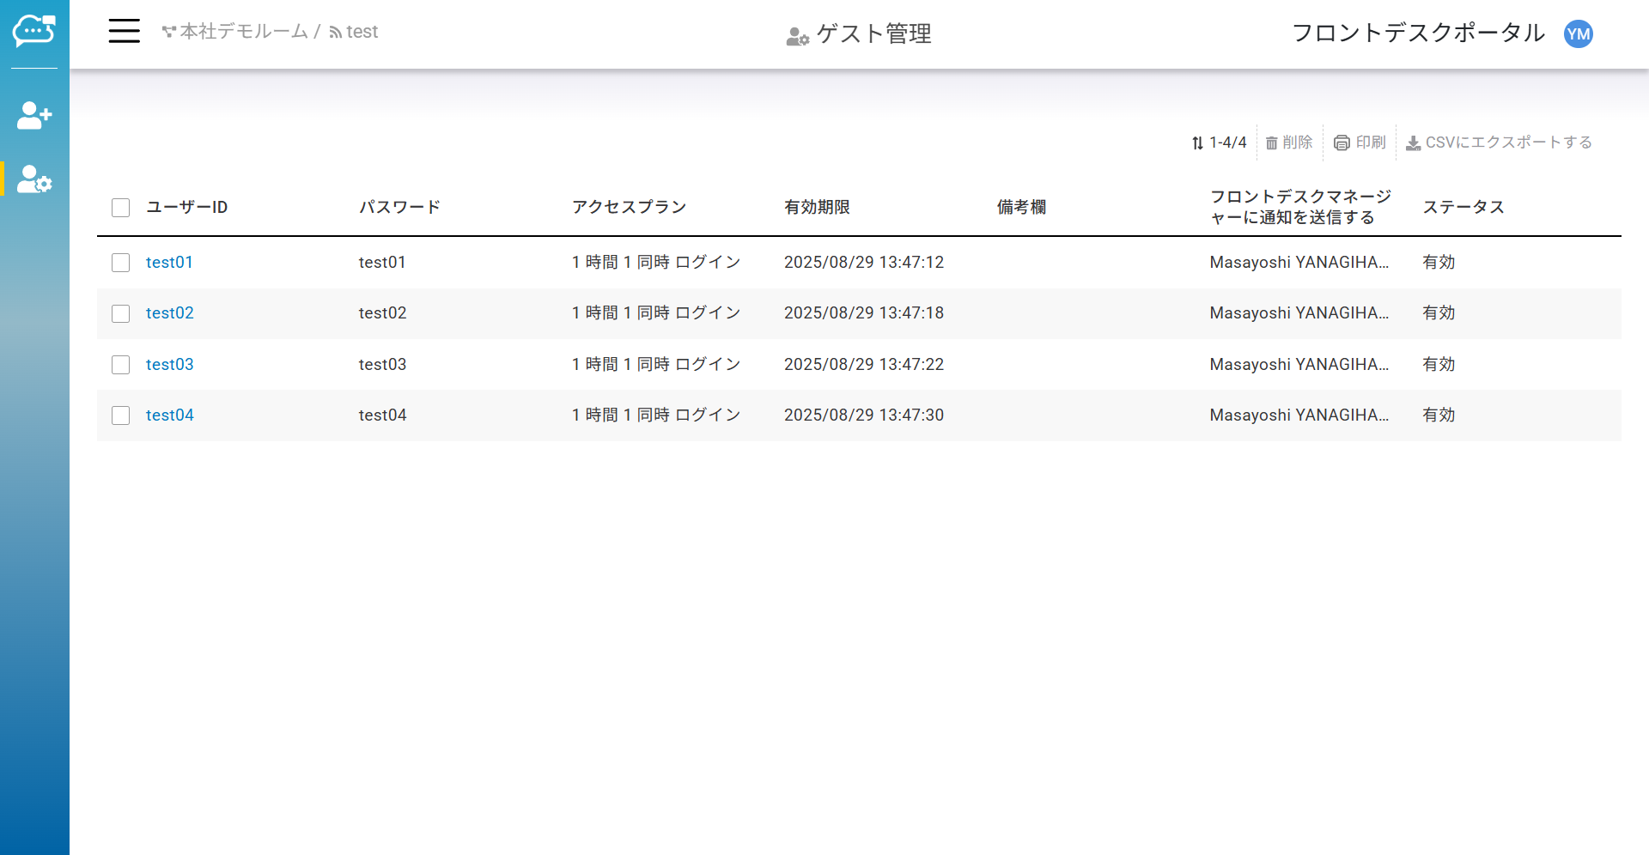Open the add guest user sidebar icon
This screenshot has width=1649, height=855.
pos(34,115)
